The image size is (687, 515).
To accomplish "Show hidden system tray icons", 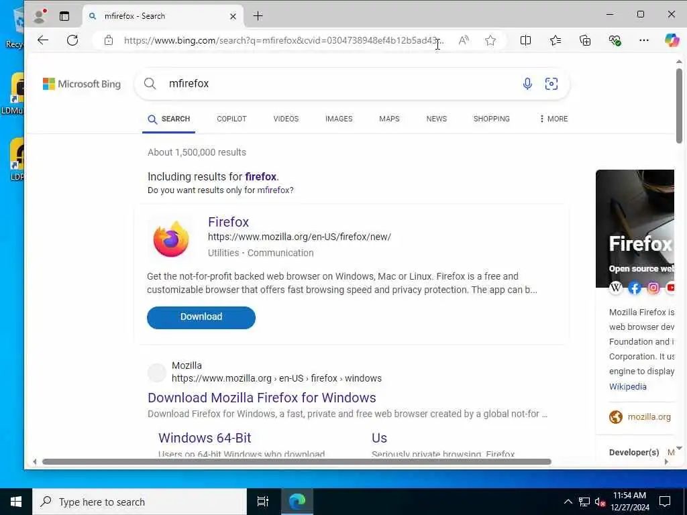I will [x=568, y=502].
